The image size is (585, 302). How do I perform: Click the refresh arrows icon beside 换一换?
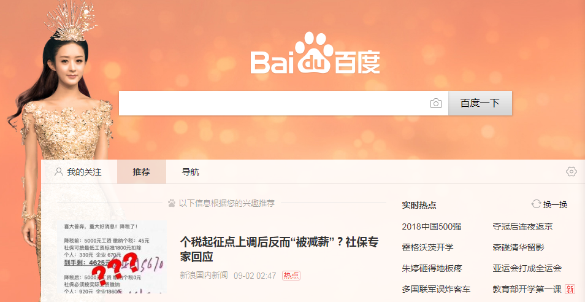click(x=536, y=204)
